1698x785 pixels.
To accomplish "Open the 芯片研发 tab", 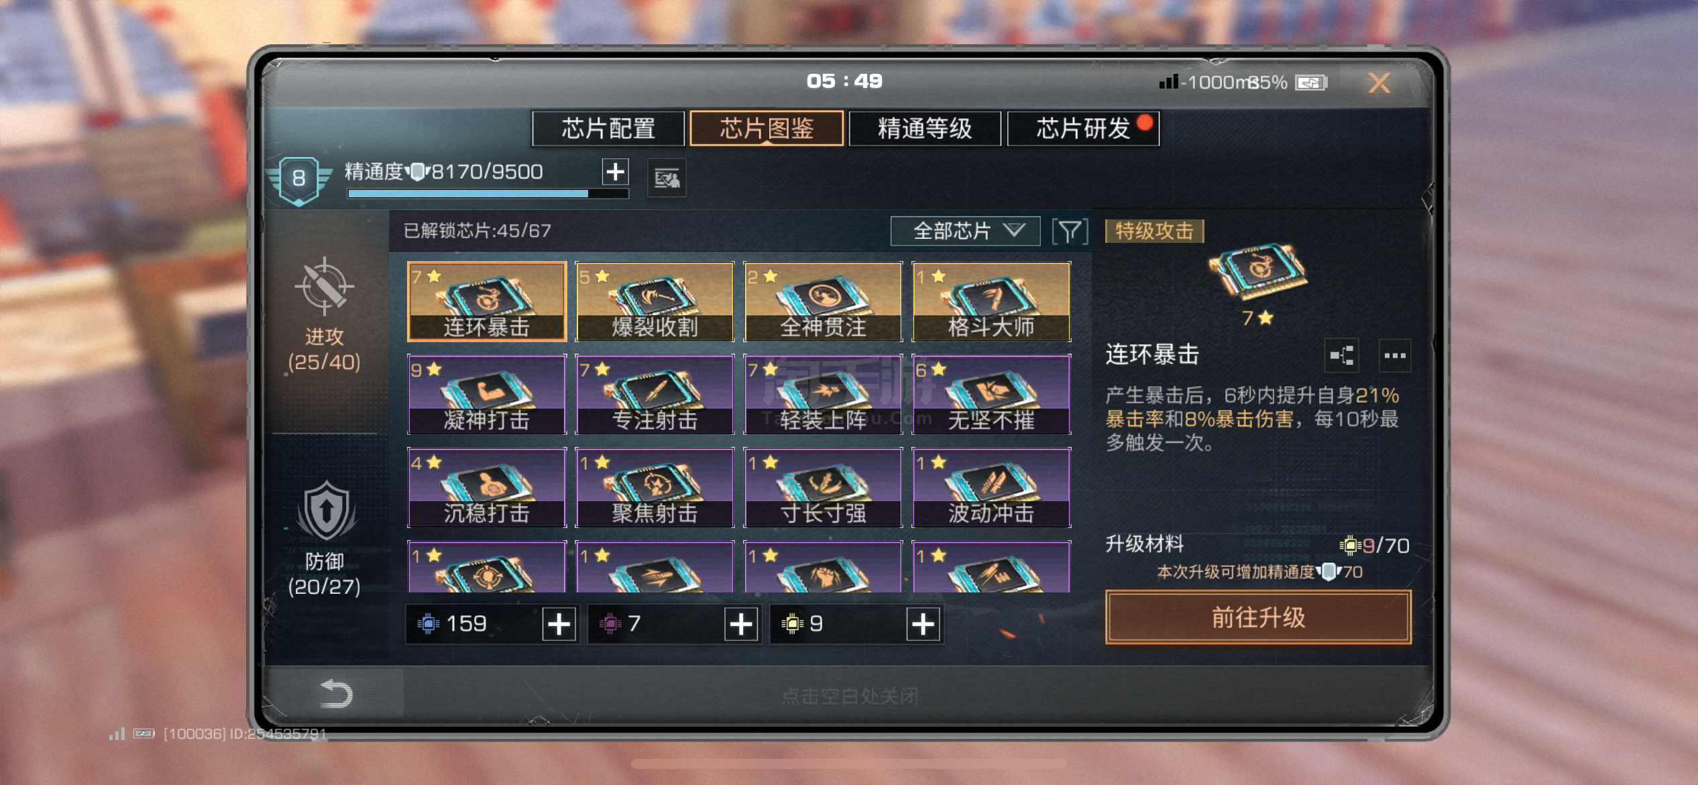I will tap(1083, 128).
